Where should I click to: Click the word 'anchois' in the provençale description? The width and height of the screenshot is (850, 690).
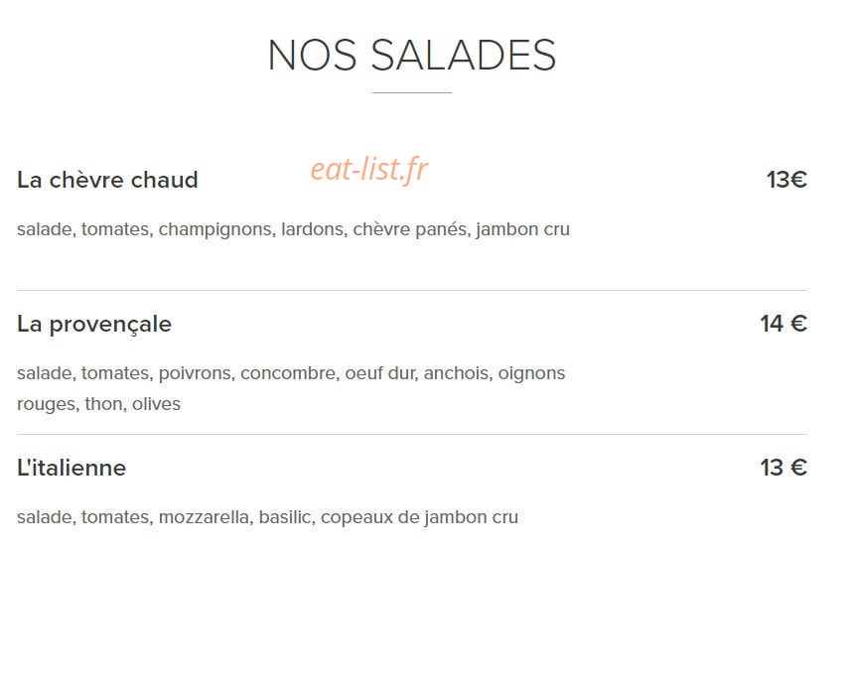pos(458,373)
